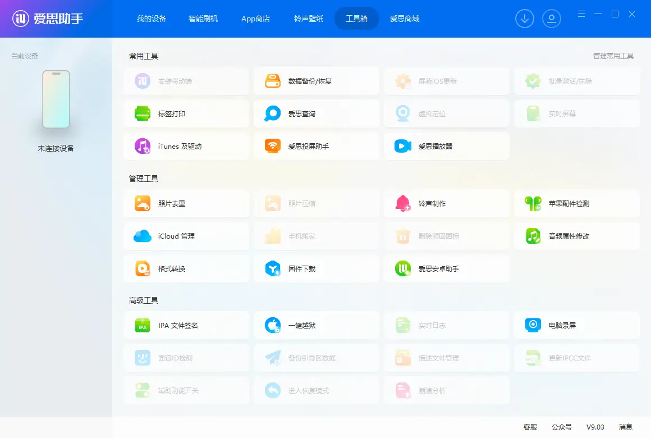Switch to the 我的设备 tab
The image size is (651, 438).
tap(152, 19)
